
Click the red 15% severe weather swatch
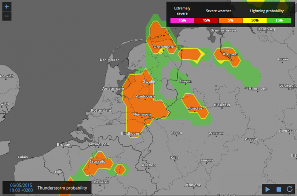(x=206, y=21)
